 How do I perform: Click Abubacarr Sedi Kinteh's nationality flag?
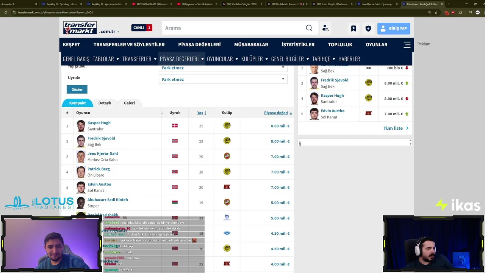coord(175,202)
